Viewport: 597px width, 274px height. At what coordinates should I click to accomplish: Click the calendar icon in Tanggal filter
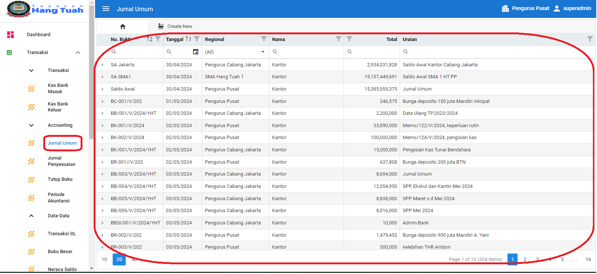click(196, 52)
